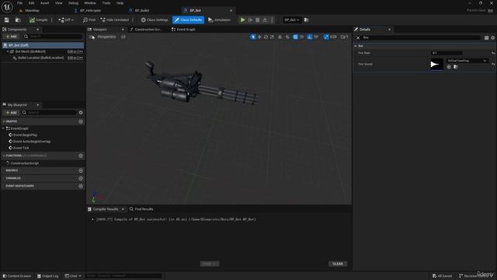Toggle rotation snapping in viewport
The width and height of the screenshot is (497, 280).
pos(310,37)
